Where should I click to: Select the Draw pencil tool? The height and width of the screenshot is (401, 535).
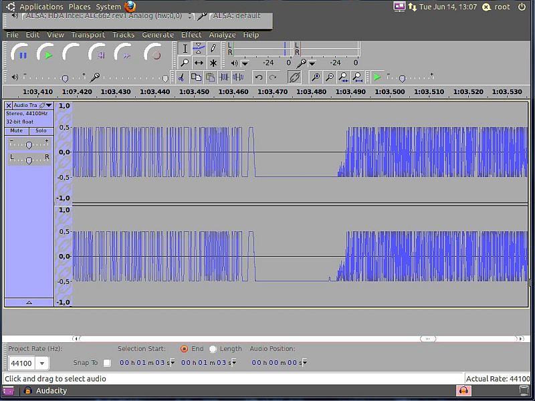pos(213,48)
